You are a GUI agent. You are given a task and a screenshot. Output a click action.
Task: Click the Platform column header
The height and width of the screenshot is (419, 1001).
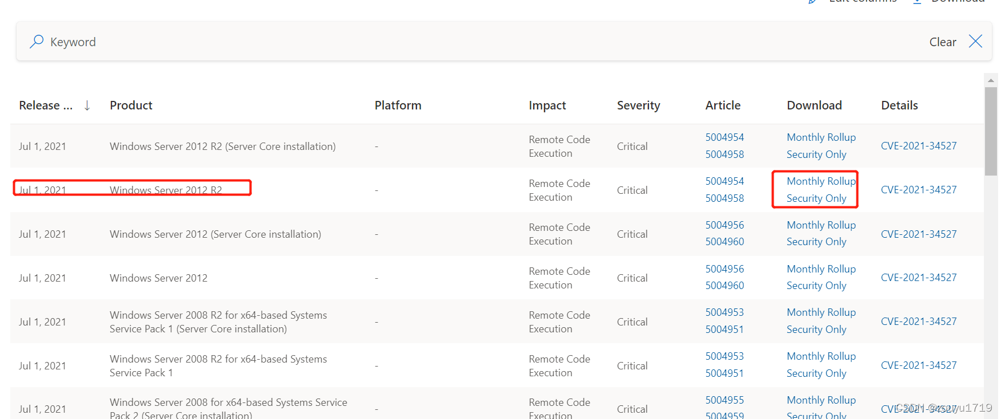398,105
